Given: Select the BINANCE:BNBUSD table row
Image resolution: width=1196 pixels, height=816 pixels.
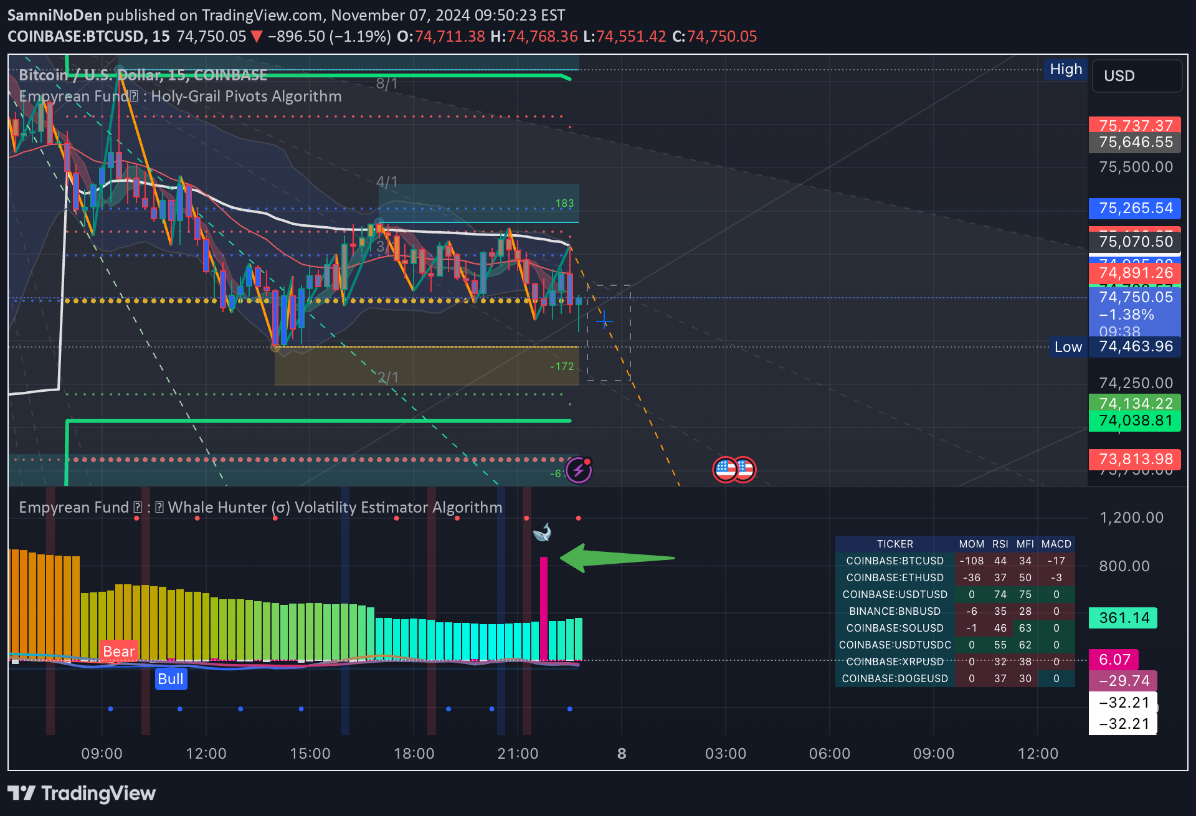Looking at the screenshot, I should coord(955,611).
